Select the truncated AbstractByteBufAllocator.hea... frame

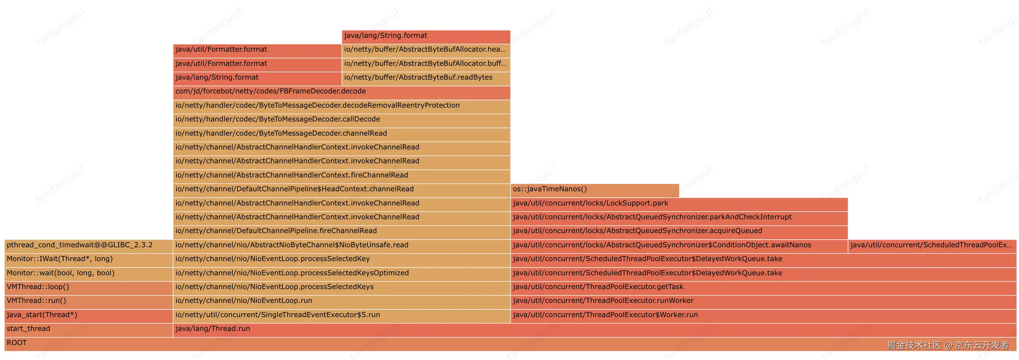coord(426,51)
